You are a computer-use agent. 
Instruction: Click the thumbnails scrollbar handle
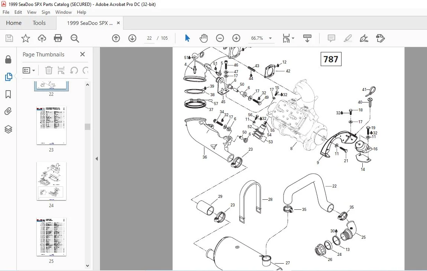click(x=87, y=127)
